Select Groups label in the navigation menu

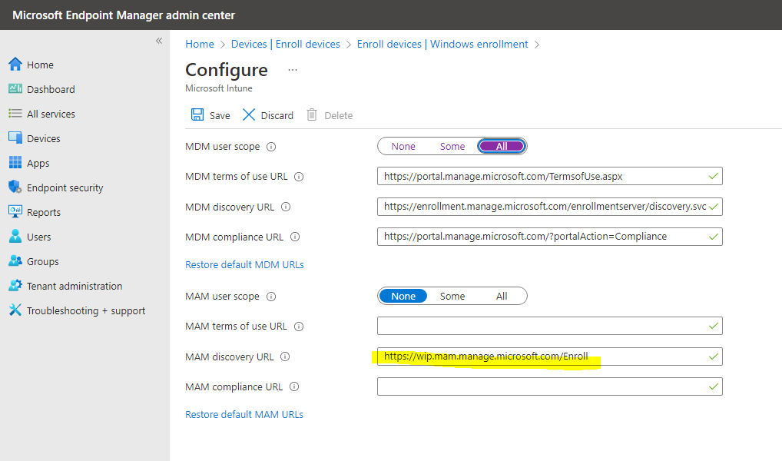pos(42,261)
